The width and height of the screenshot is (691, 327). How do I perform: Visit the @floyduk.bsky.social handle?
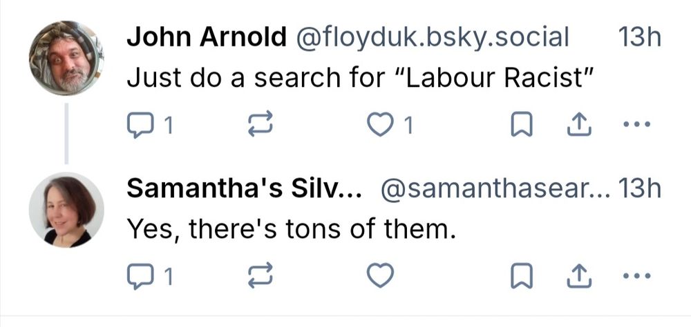pyautogui.click(x=432, y=39)
